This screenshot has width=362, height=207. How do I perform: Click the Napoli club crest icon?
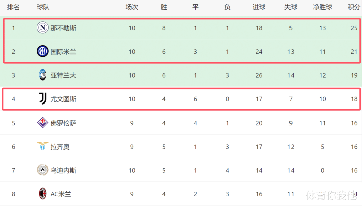tap(42, 28)
